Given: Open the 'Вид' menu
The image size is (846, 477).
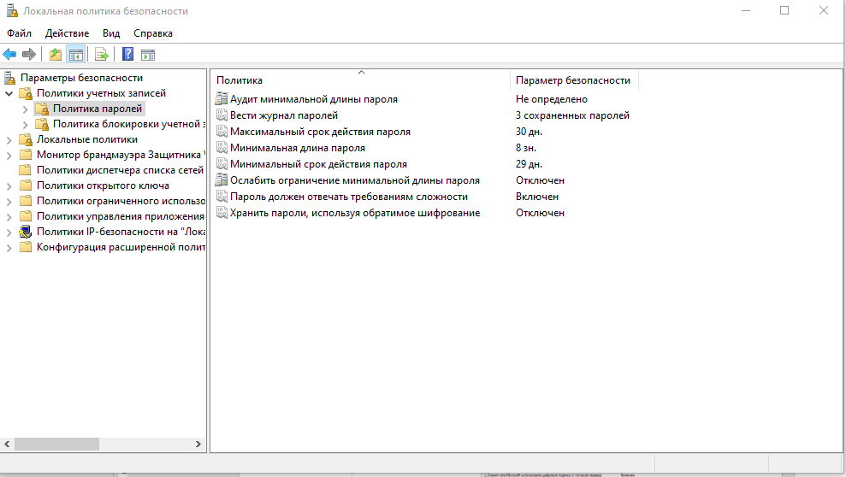Looking at the screenshot, I should pos(111,33).
